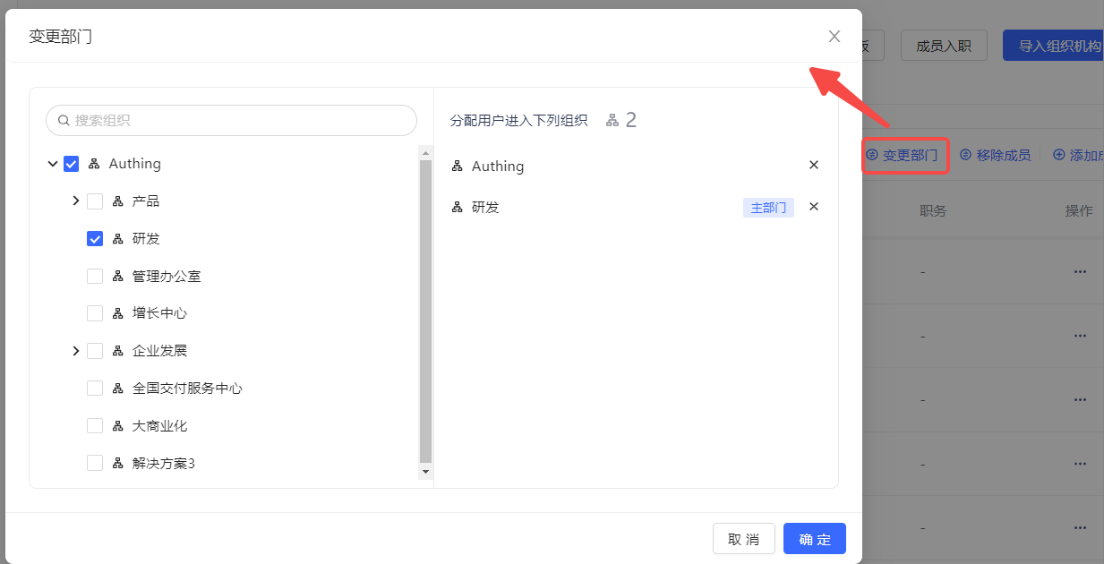The width and height of the screenshot is (1104, 564).
Task: Expand the 企业发展 tree node
Action: (x=75, y=351)
